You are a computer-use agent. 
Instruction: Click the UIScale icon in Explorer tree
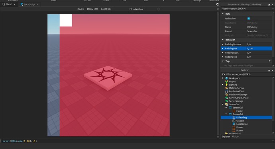tap(234, 121)
